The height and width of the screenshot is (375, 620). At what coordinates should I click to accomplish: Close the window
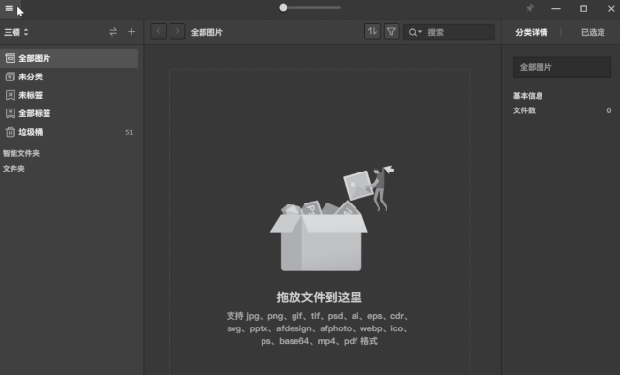click(611, 9)
